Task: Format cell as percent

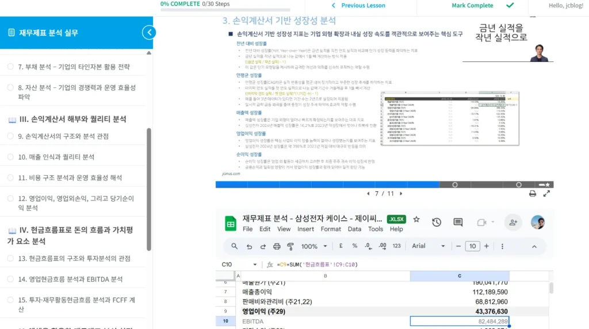Action: point(354,246)
